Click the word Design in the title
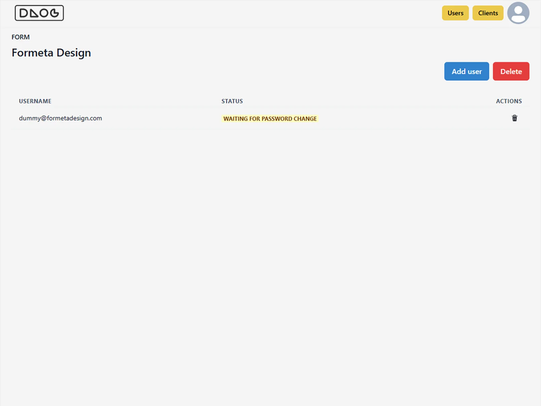541x406 pixels. tap(74, 53)
